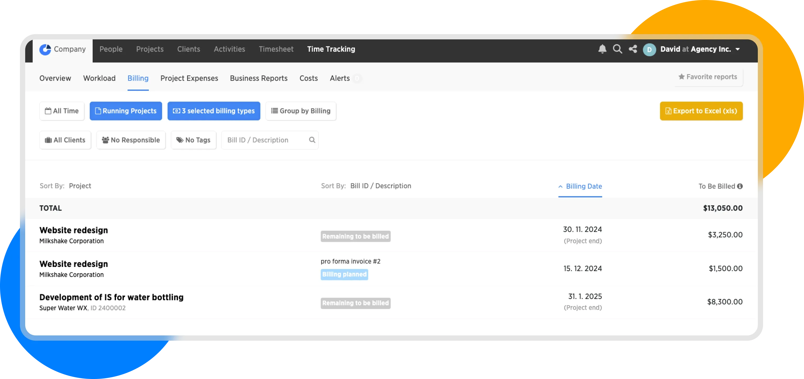Click the Company logo icon
This screenshot has height=379, width=804.
45,49
